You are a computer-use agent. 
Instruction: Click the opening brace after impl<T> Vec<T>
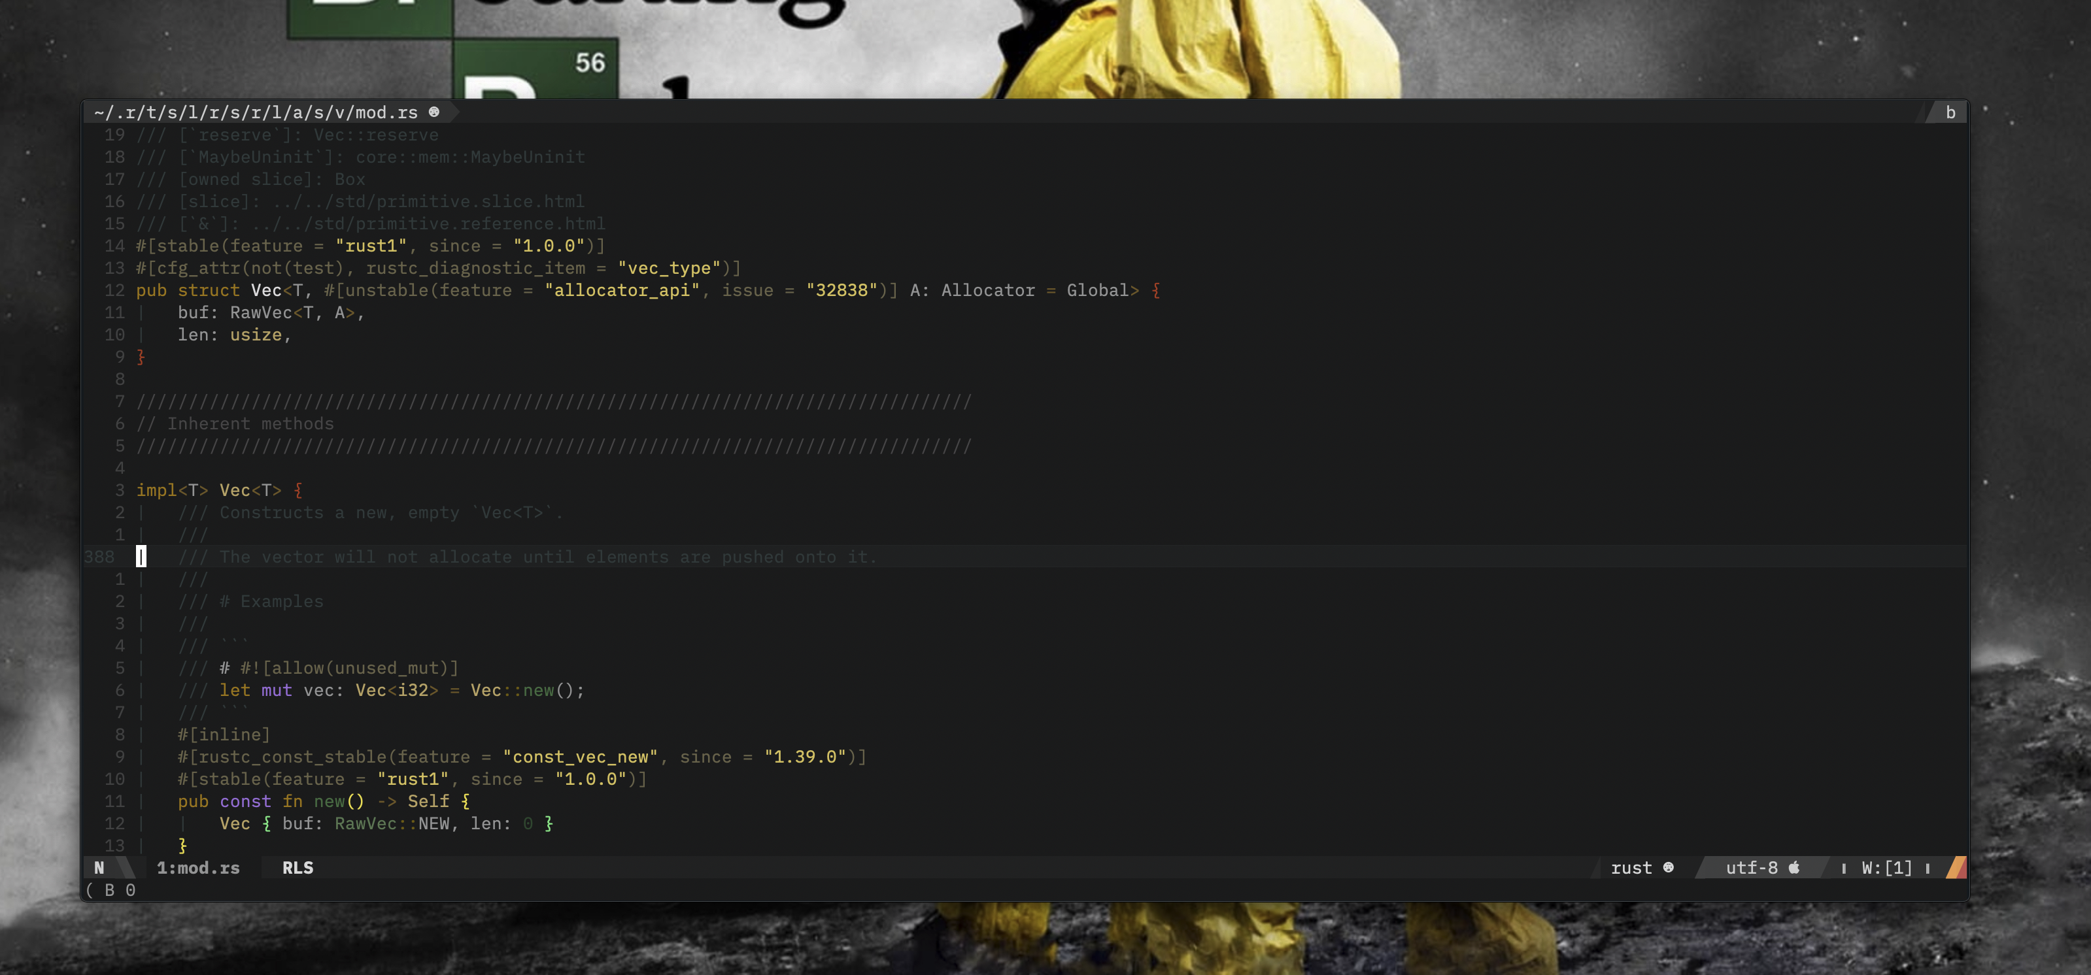click(x=298, y=490)
